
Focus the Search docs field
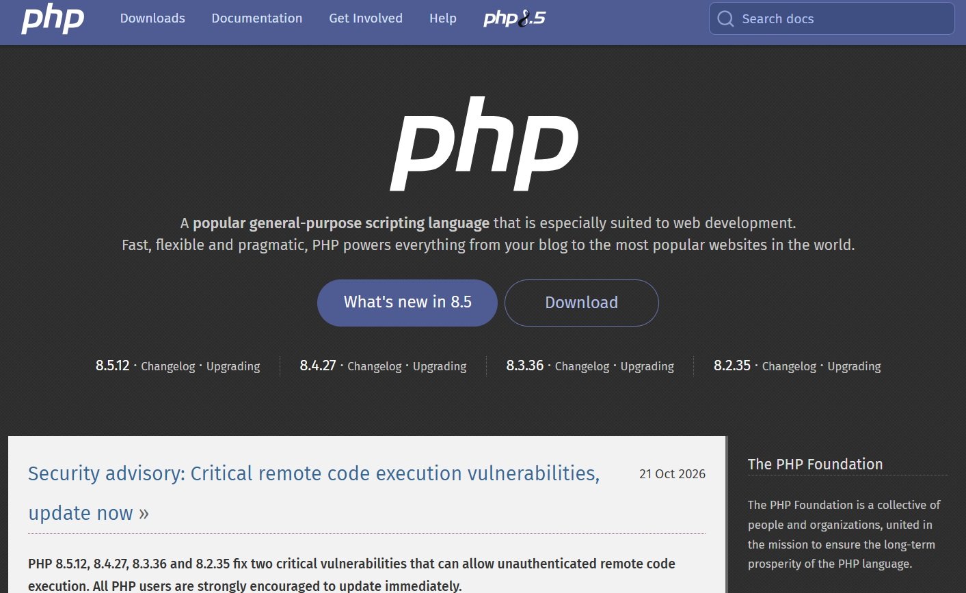[832, 18]
